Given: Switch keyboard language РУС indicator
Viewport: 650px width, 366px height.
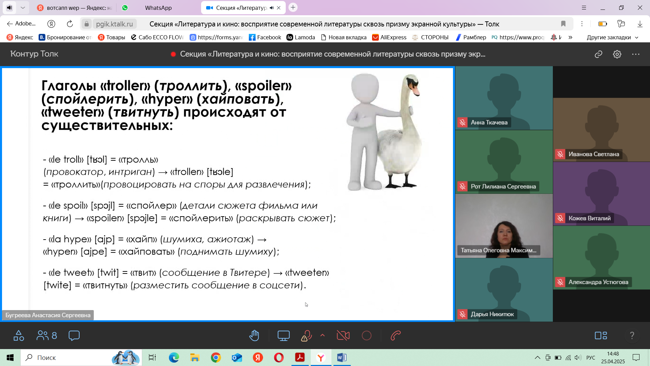Looking at the screenshot, I should click(x=590, y=358).
